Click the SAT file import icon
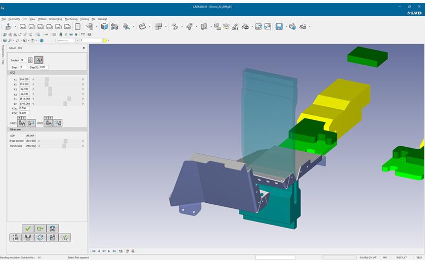The width and height of the screenshot is (425, 263). point(32,26)
